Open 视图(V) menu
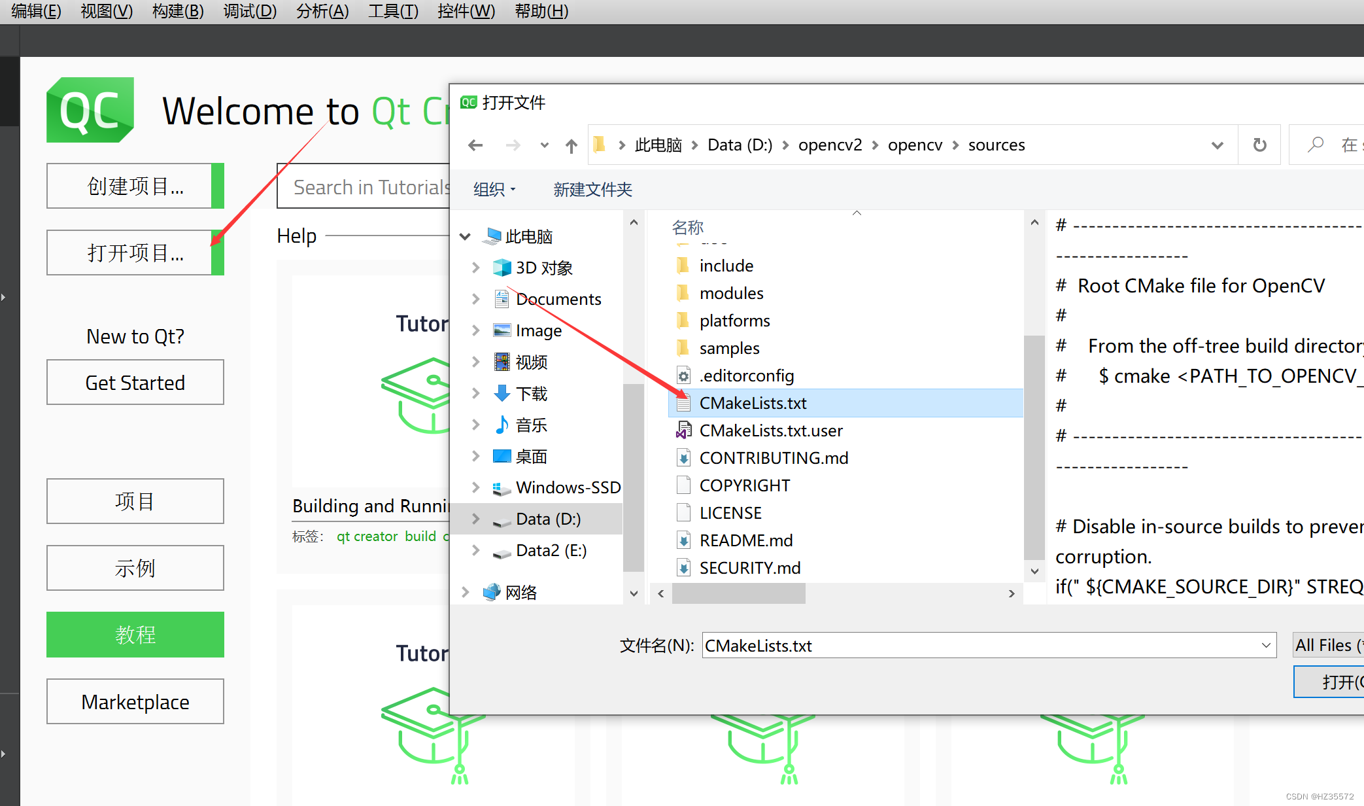Image resolution: width=1364 pixels, height=806 pixels. (x=107, y=11)
